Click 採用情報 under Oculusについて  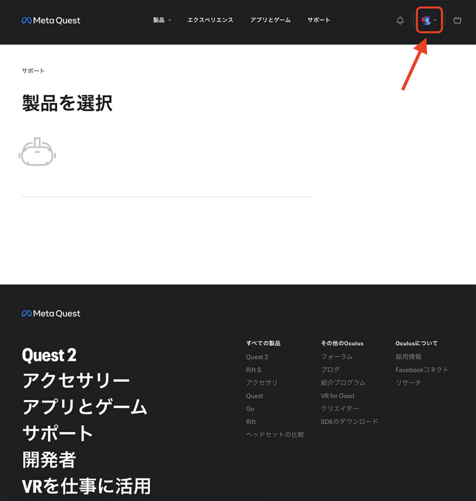(x=409, y=357)
